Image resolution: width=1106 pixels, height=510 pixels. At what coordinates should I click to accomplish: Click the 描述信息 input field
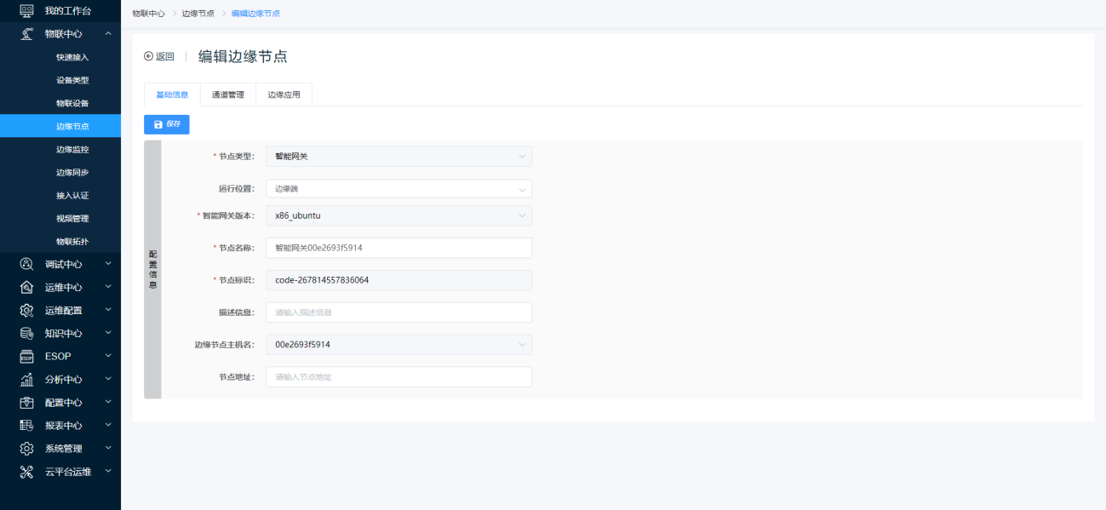click(x=398, y=312)
